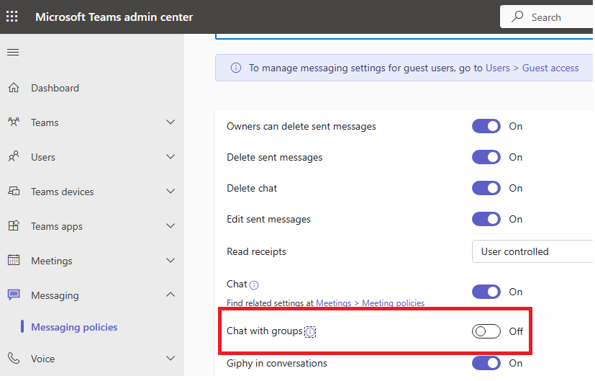The height and width of the screenshot is (381, 595).
Task: Expand the Teams apps chevron
Action: [x=171, y=226]
